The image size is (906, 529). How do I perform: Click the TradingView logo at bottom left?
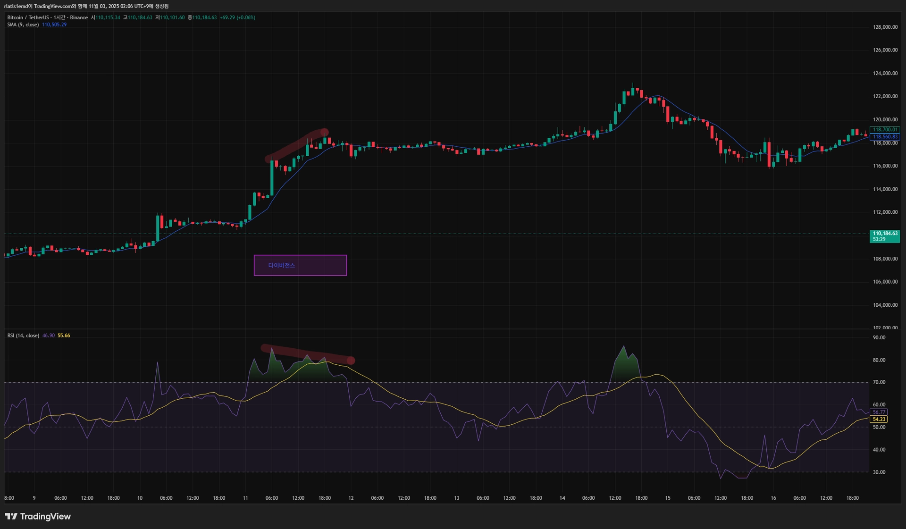coord(38,516)
